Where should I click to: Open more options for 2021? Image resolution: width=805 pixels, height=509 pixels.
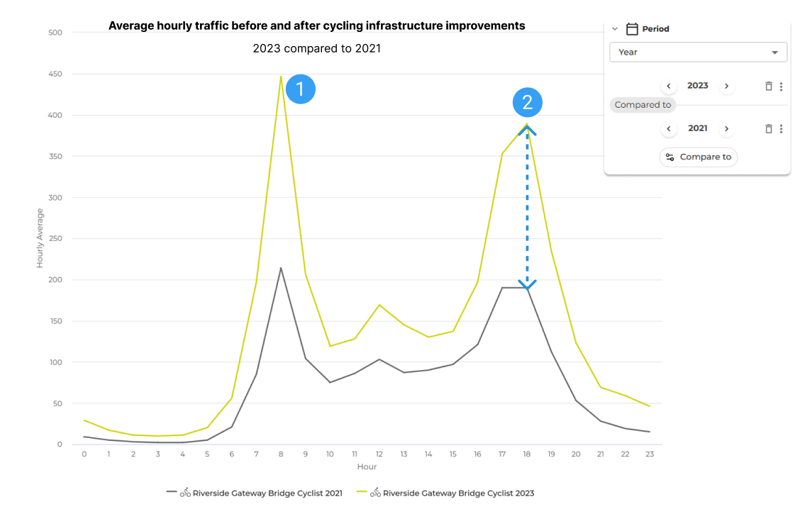tap(781, 129)
